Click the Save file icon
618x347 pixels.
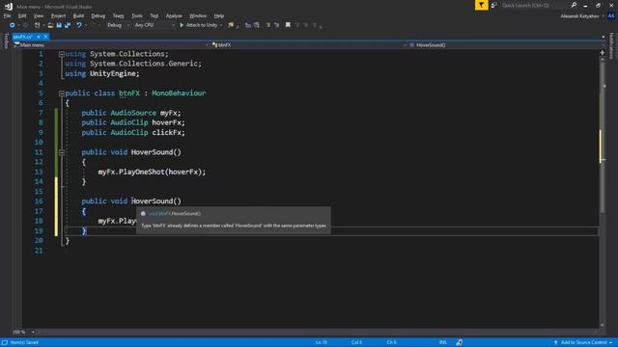(59, 25)
